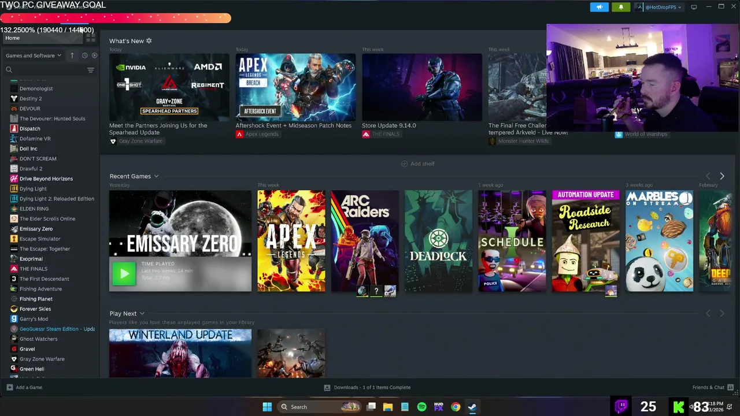This screenshot has width=740, height=416.
Task: Open the Deadlock game cover
Action: click(438, 241)
